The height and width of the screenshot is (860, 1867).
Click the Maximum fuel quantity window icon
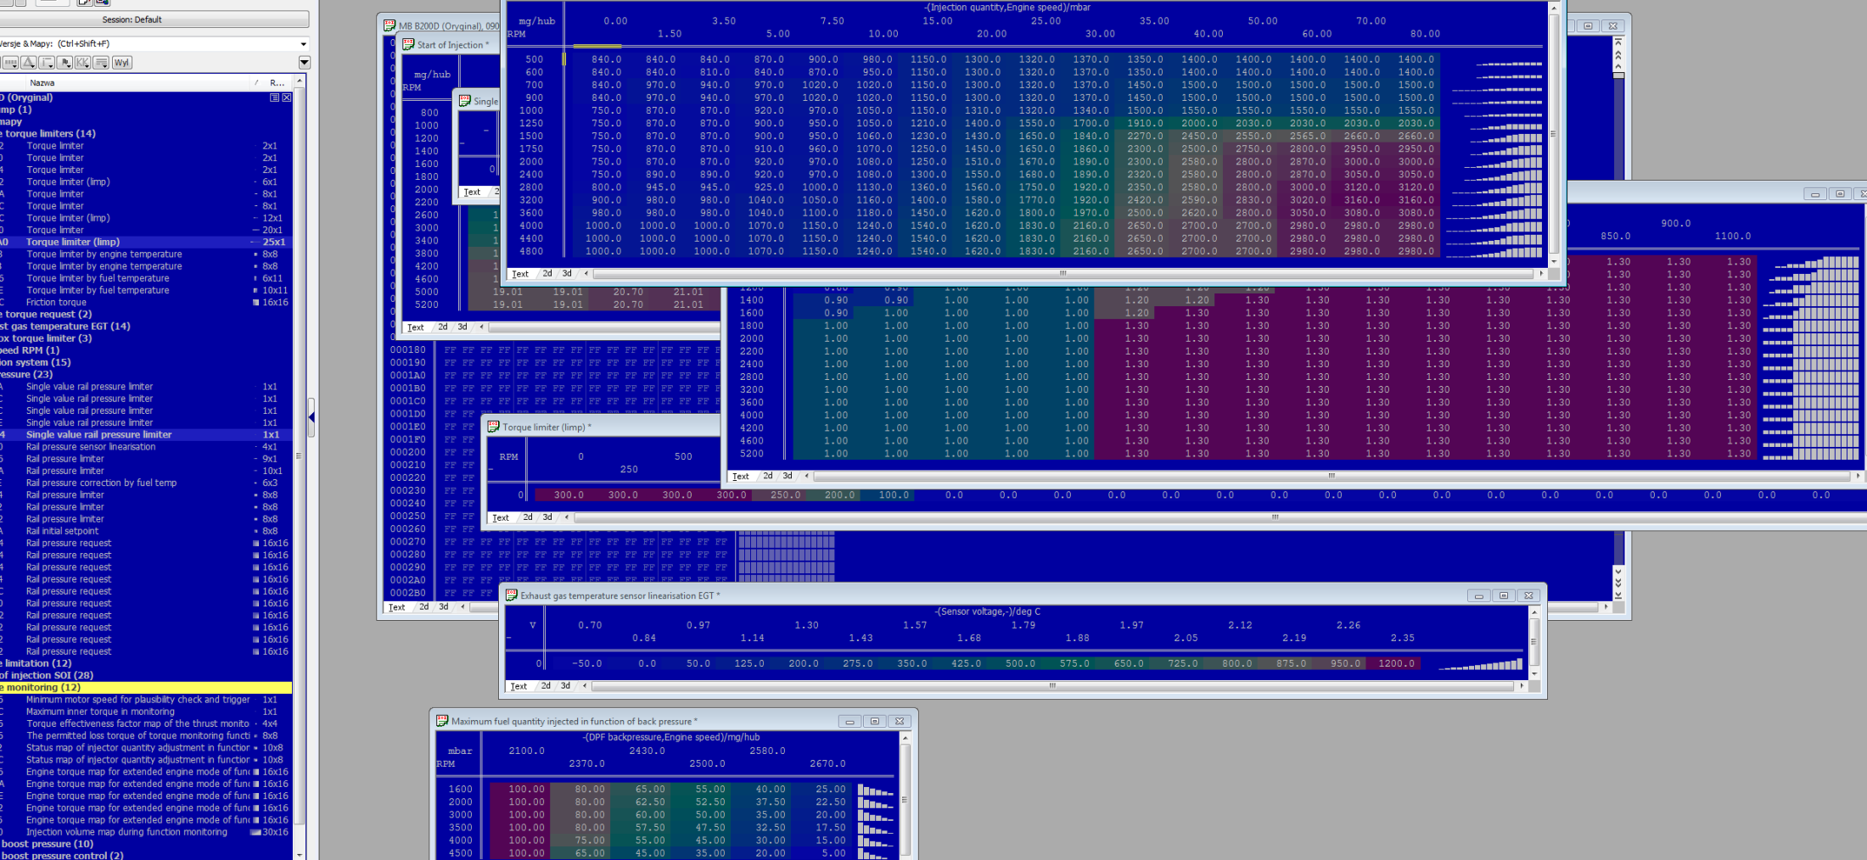coord(442,721)
